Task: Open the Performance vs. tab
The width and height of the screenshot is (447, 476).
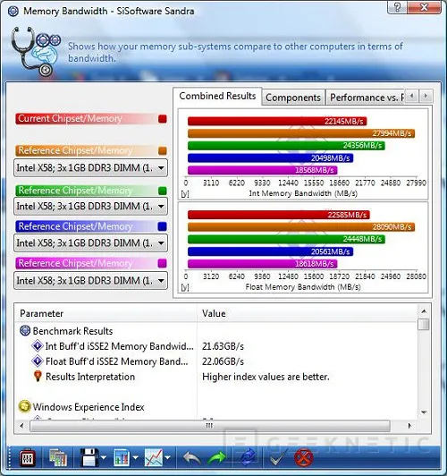Action: tap(366, 98)
